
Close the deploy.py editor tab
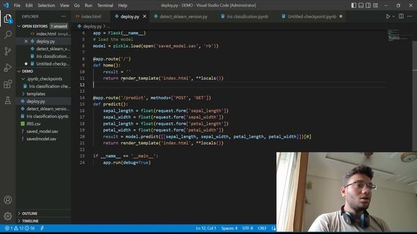coord(145,16)
